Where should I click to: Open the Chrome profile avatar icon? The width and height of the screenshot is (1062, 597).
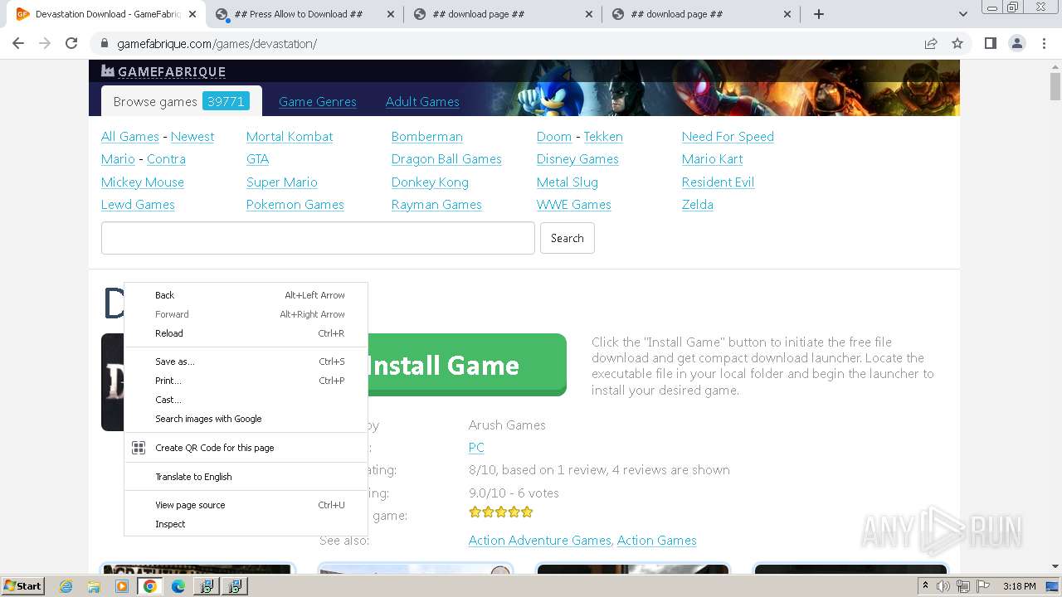pos(1016,43)
